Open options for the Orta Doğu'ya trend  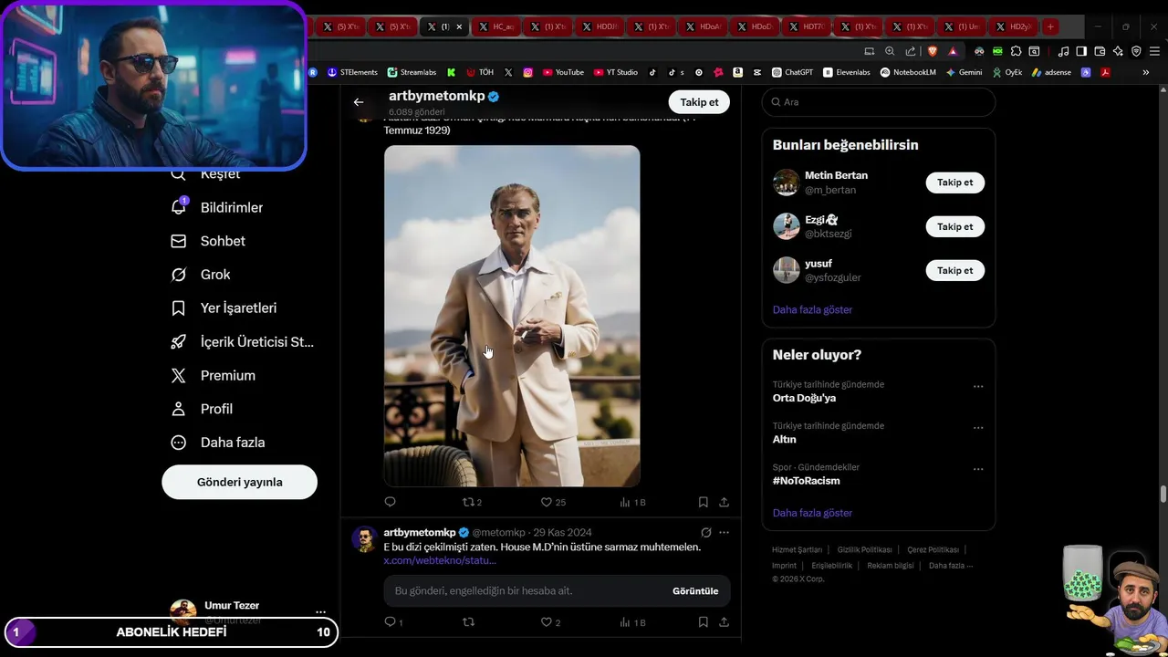[978, 386]
